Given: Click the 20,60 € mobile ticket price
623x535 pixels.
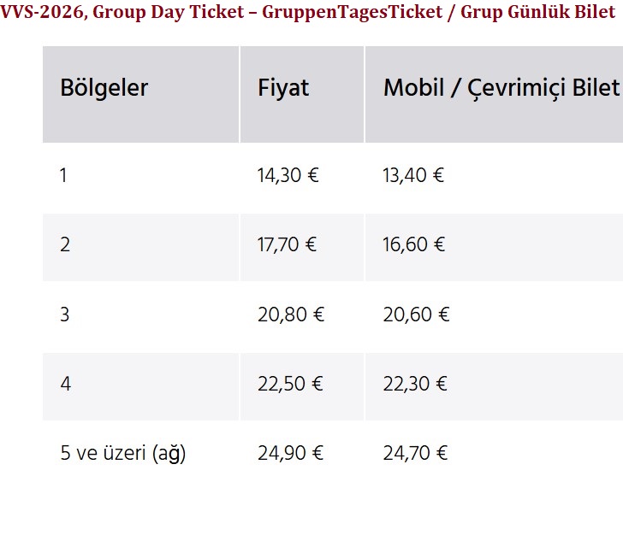Looking at the screenshot, I should click(x=416, y=315).
